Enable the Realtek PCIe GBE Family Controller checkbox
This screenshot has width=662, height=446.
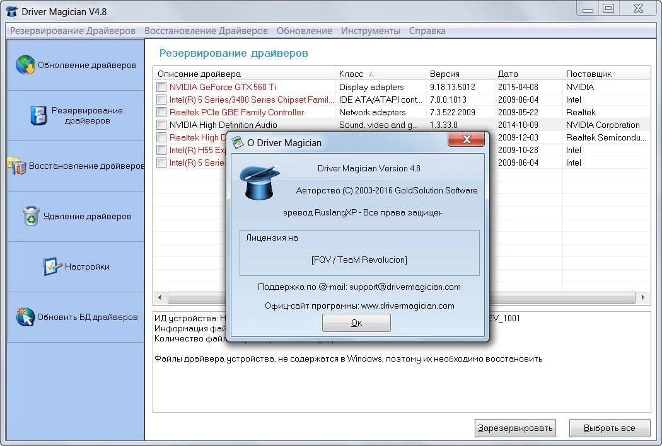161,112
